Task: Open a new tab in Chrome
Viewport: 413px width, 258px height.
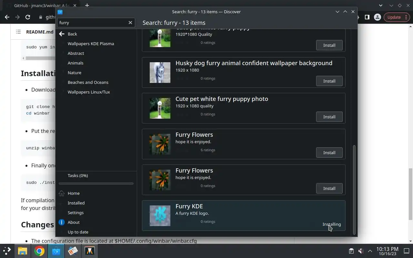Action: [x=87, y=5]
